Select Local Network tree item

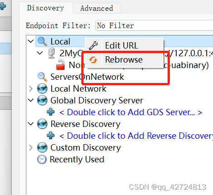(x=78, y=88)
